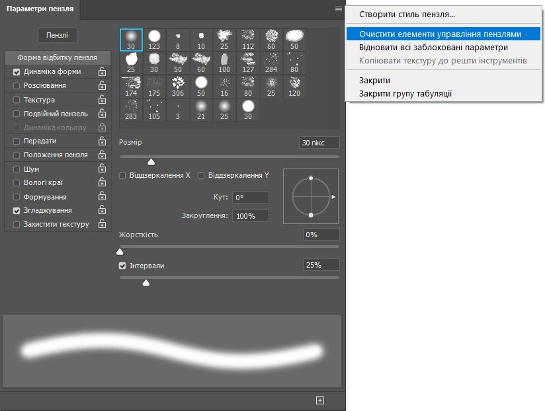Enable the Подвійний пензель checkbox
The height and width of the screenshot is (411, 545).
17,114
